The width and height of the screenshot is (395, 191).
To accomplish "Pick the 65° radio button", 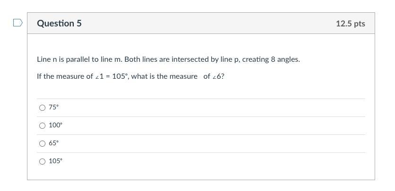I will coord(42,143).
